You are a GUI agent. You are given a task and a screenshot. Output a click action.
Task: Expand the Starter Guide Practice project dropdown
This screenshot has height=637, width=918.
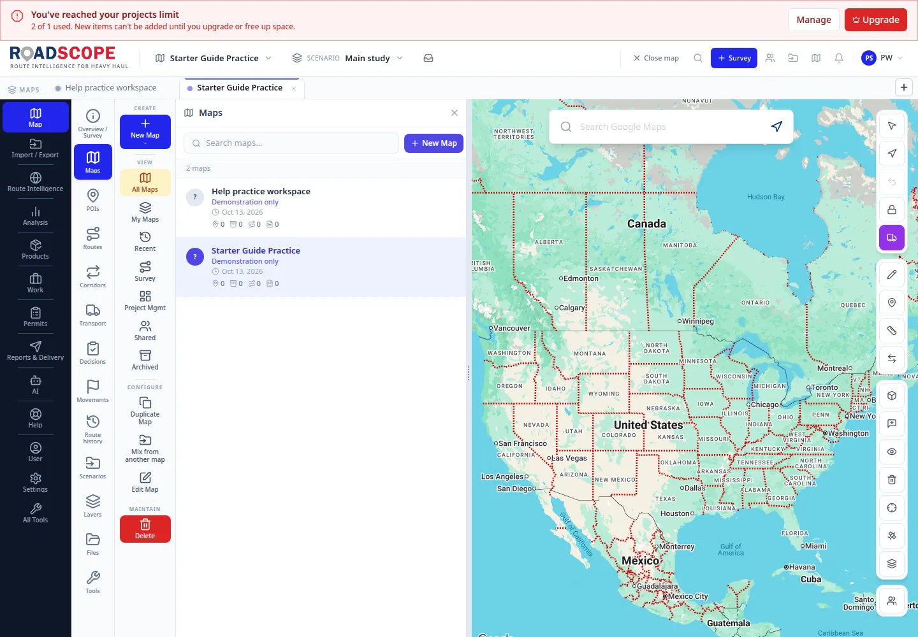coord(214,58)
